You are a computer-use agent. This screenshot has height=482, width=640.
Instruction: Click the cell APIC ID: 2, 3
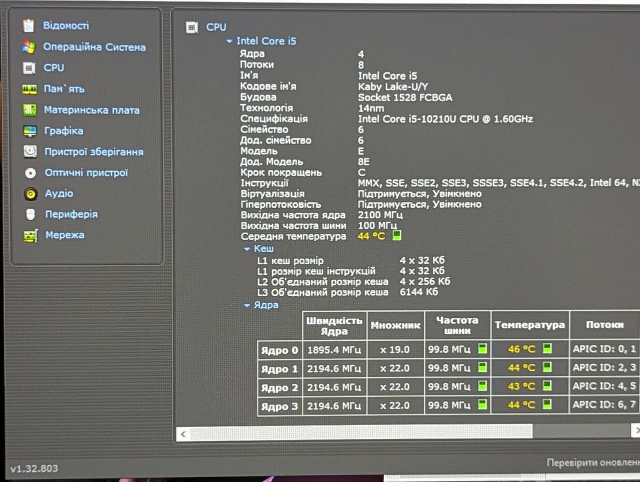coord(605,368)
